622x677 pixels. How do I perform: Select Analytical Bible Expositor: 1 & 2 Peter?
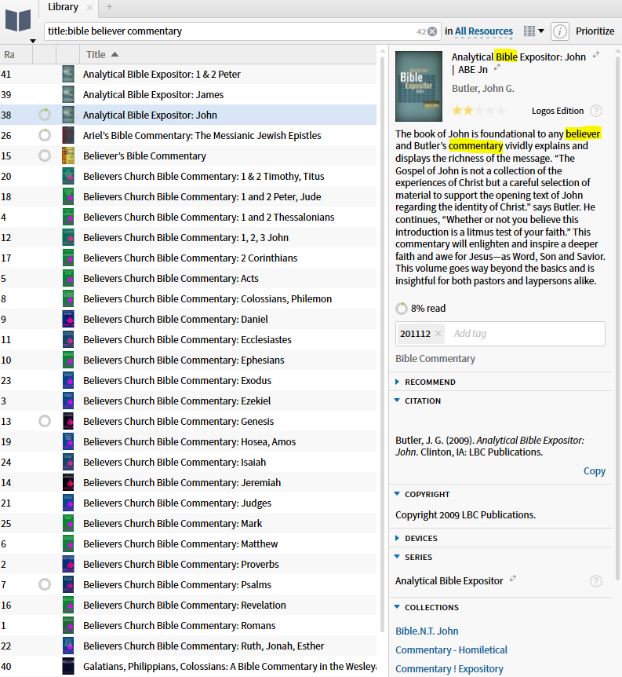pyautogui.click(x=188, y=75)
